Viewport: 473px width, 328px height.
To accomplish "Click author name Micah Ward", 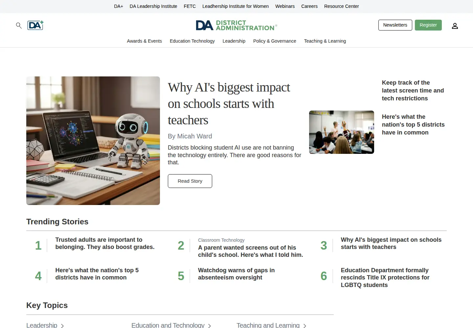I will 194,136.
